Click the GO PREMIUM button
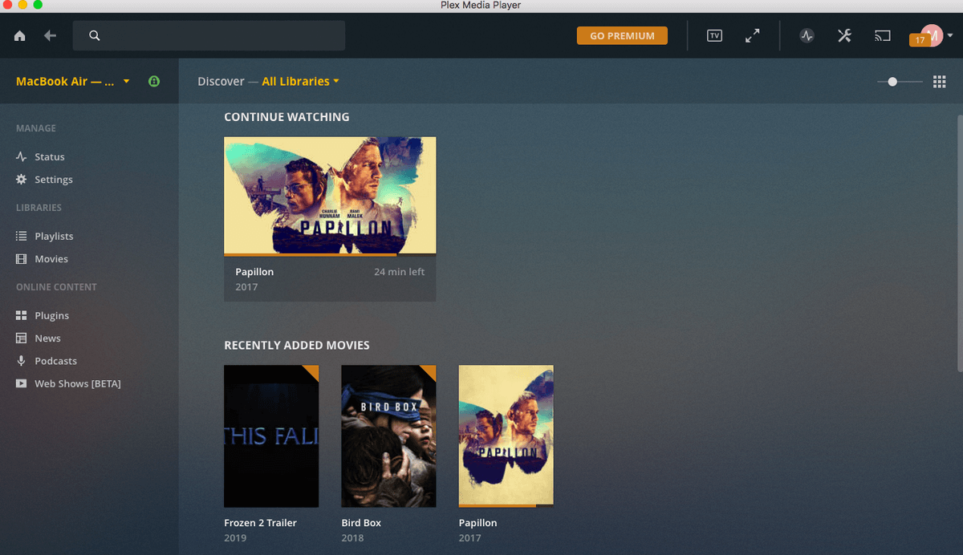Image resolution: width=963 pixels, height=555 pixels. tap(622, 35)
